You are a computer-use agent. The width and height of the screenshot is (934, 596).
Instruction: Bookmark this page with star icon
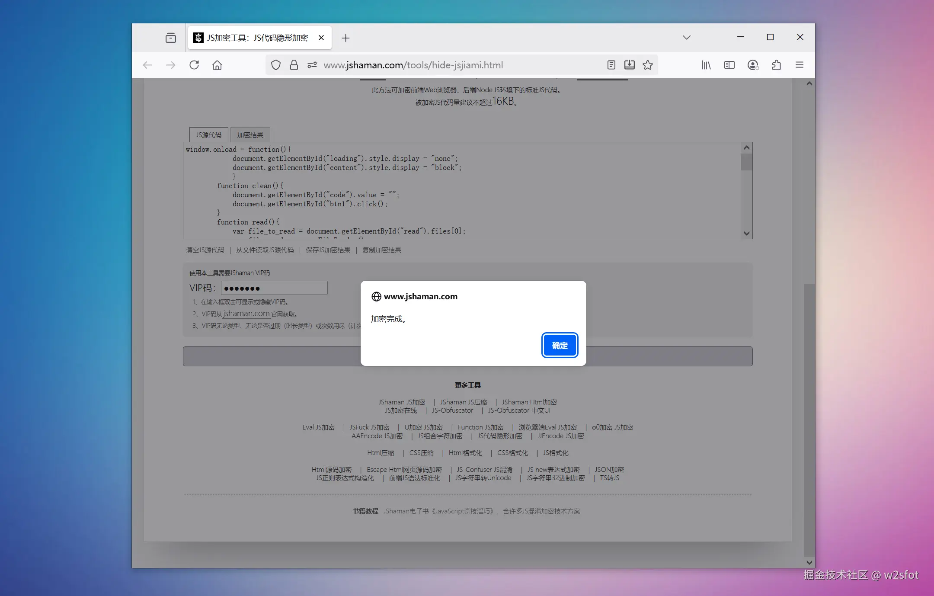pos(648,65)
